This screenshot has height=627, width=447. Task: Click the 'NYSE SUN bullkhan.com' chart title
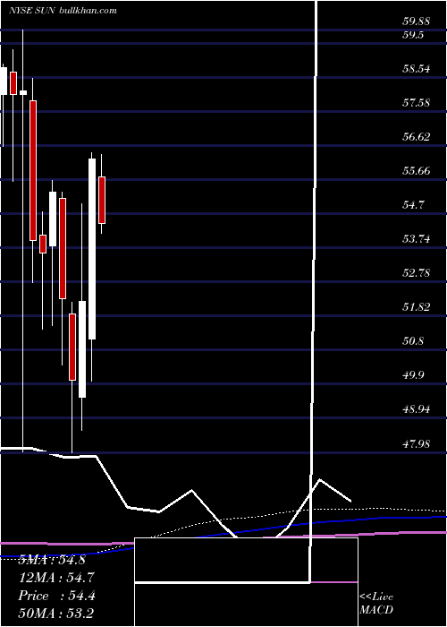(x=63, y=10)
